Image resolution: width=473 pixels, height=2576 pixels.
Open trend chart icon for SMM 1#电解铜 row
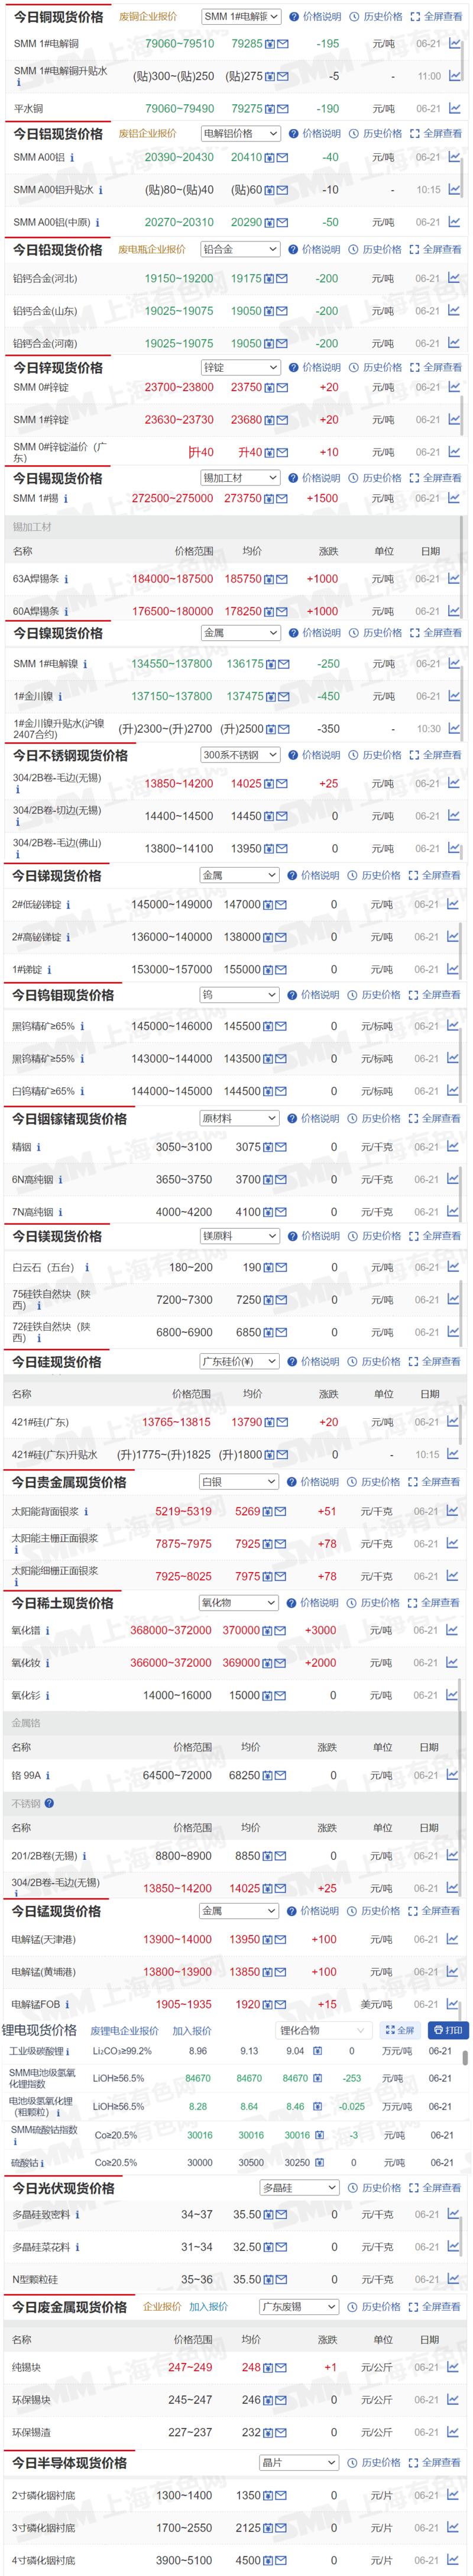pos(454,44)
